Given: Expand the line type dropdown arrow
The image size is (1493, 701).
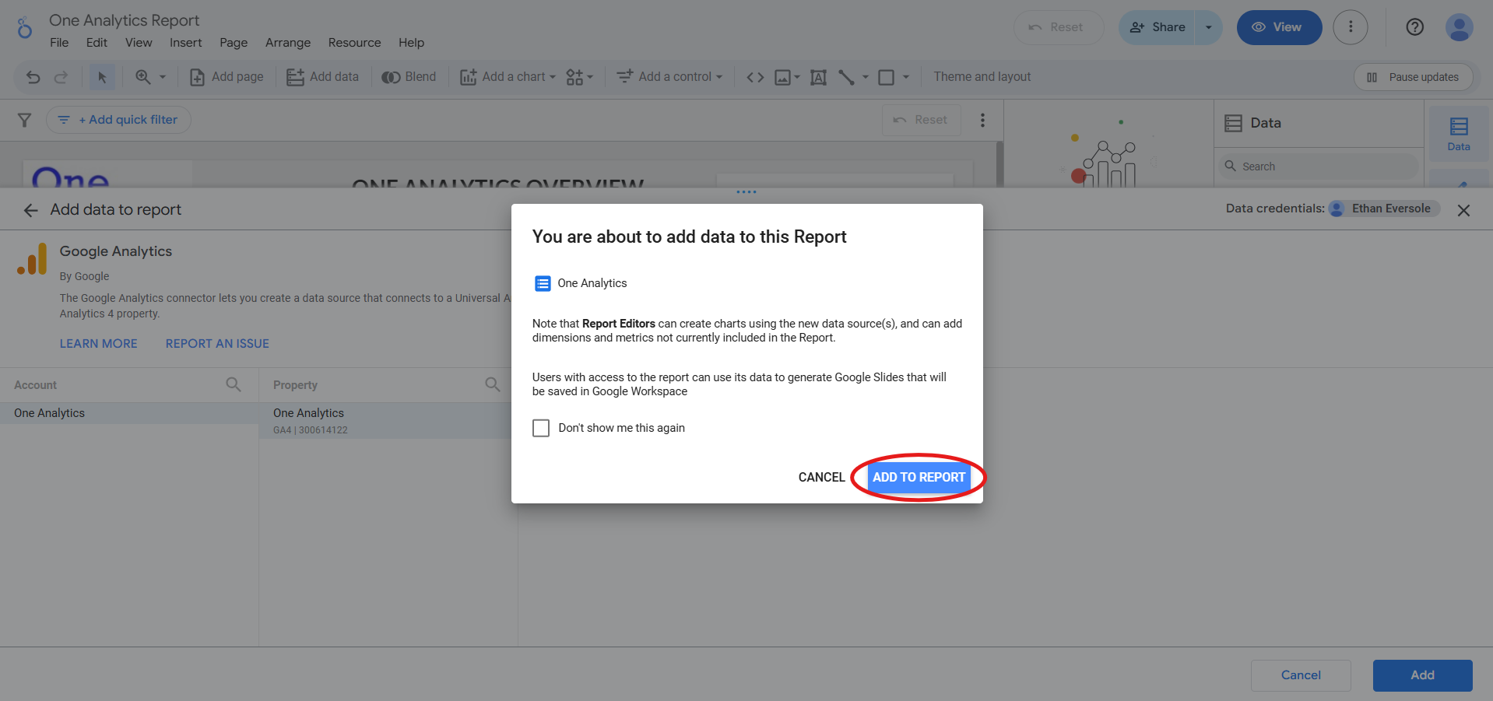Looking at the screenshot, I should pos(866,77).
